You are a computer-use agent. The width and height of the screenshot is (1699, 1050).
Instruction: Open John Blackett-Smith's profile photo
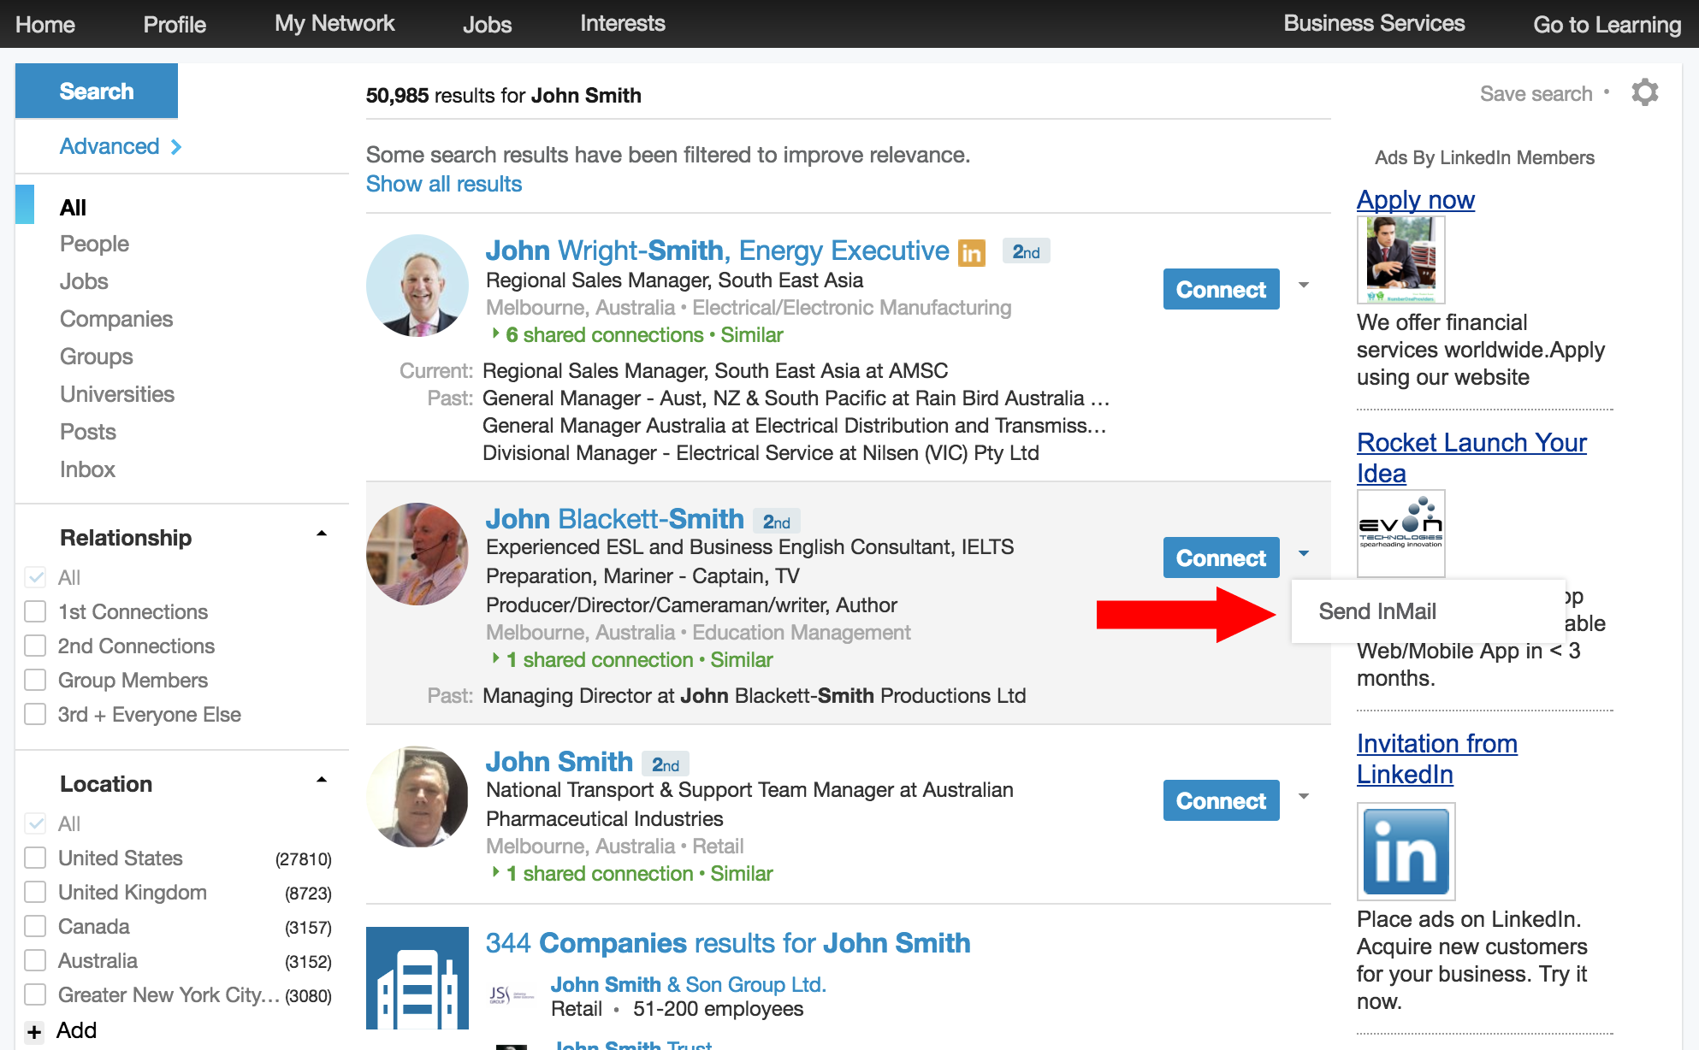coord(417,554)
